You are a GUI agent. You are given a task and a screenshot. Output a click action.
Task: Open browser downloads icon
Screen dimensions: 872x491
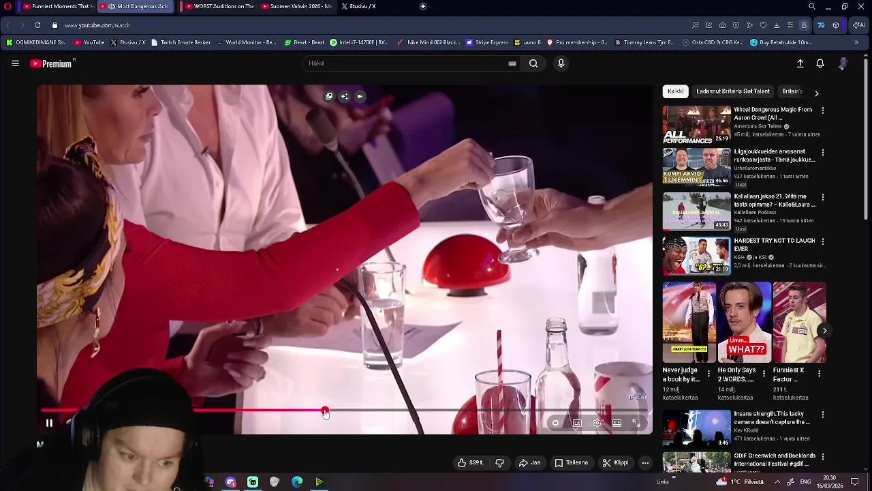[777, 25]
